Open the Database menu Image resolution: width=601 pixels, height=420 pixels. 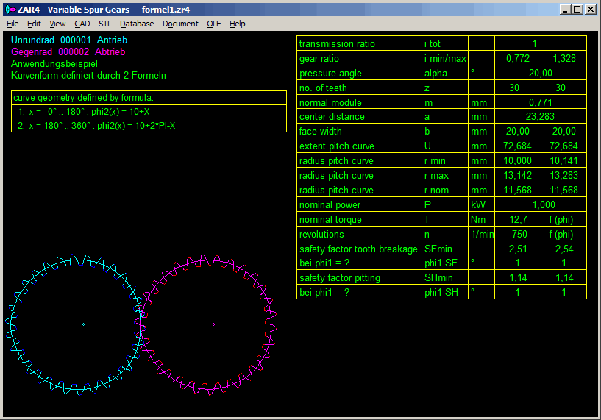(x=137, y=24)
